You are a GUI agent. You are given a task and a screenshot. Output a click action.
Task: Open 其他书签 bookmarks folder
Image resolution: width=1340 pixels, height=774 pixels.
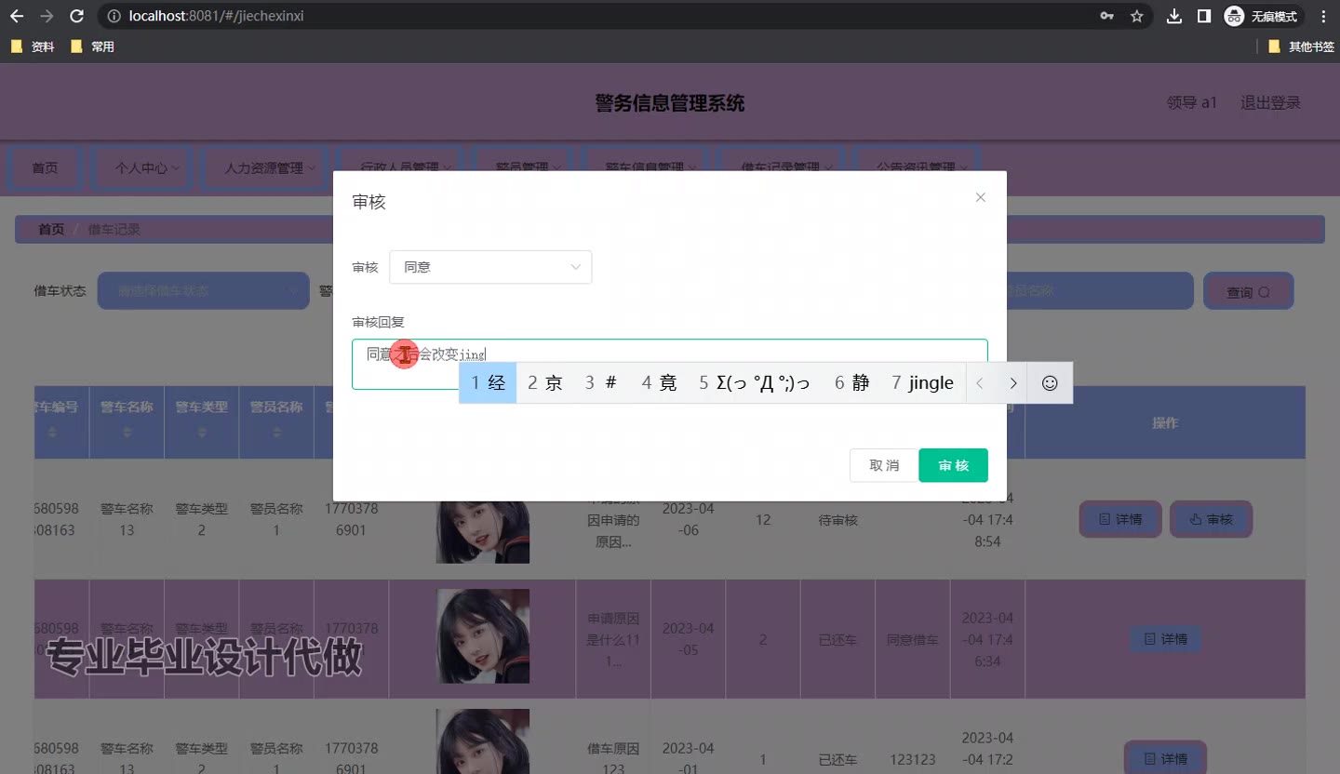(x=1302, y=47)
